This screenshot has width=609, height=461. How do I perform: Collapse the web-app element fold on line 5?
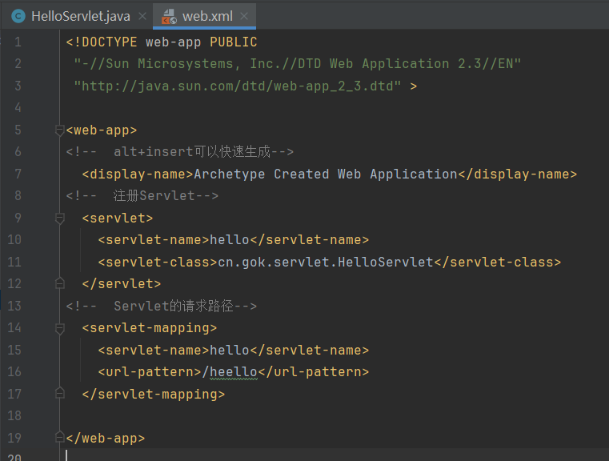[59, 130]
